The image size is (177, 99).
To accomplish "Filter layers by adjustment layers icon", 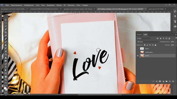I will point(160,38).
